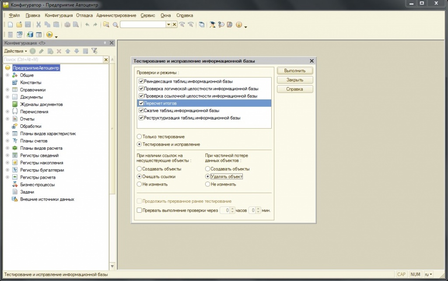
Task: Expand the Документы tree node
Action: tap(7, 97)
